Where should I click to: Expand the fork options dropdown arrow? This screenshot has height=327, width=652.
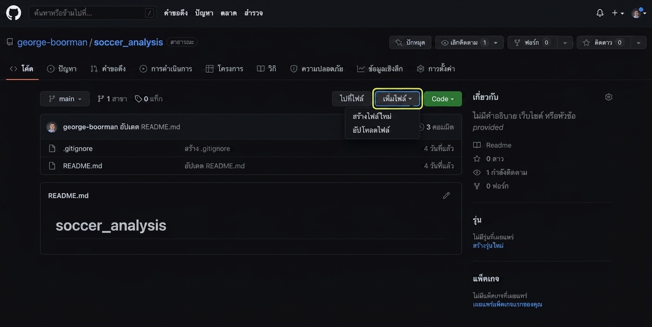565,42
